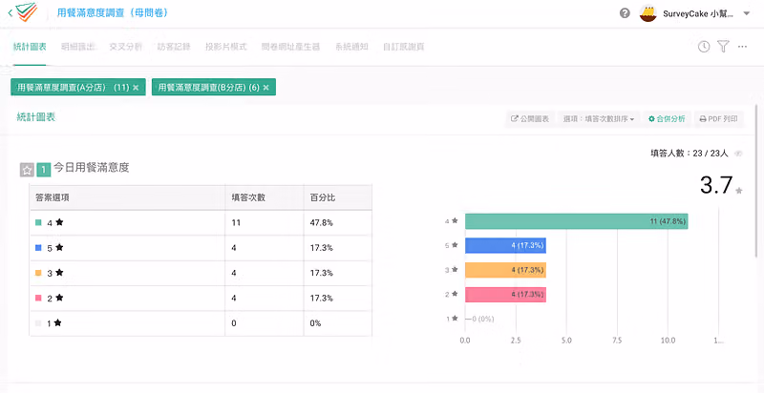
Task: Switch to the 交叉分析 tab
Action: point(126,47)
